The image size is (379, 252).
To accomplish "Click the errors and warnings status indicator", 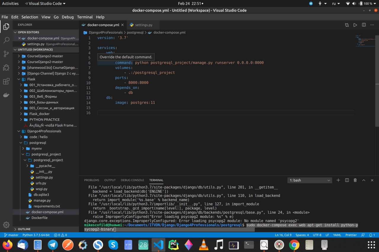I will 60,235.
